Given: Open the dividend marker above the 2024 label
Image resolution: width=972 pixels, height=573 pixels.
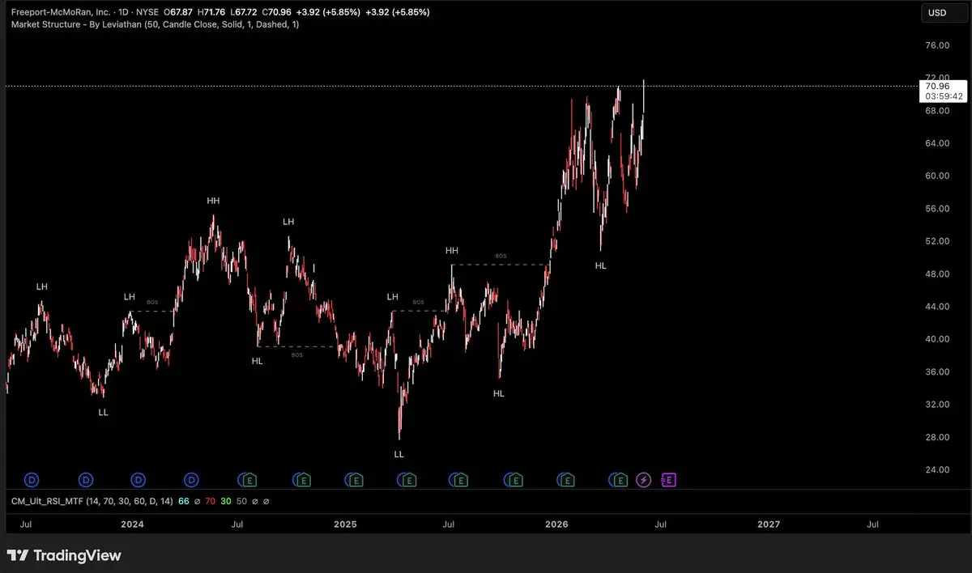Looking at the screenshot, I should pos(139,480).
